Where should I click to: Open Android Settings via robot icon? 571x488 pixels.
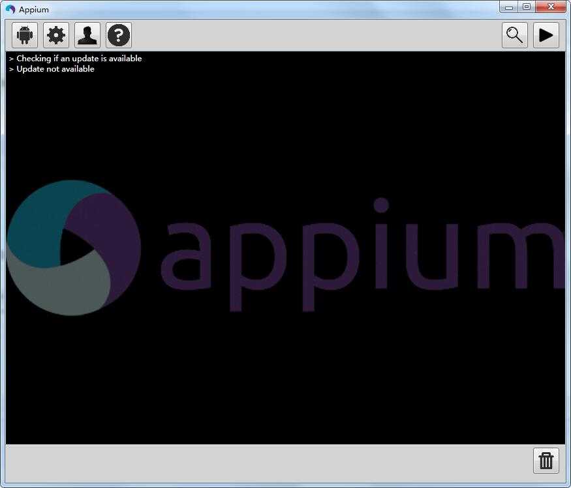point(25,35)
